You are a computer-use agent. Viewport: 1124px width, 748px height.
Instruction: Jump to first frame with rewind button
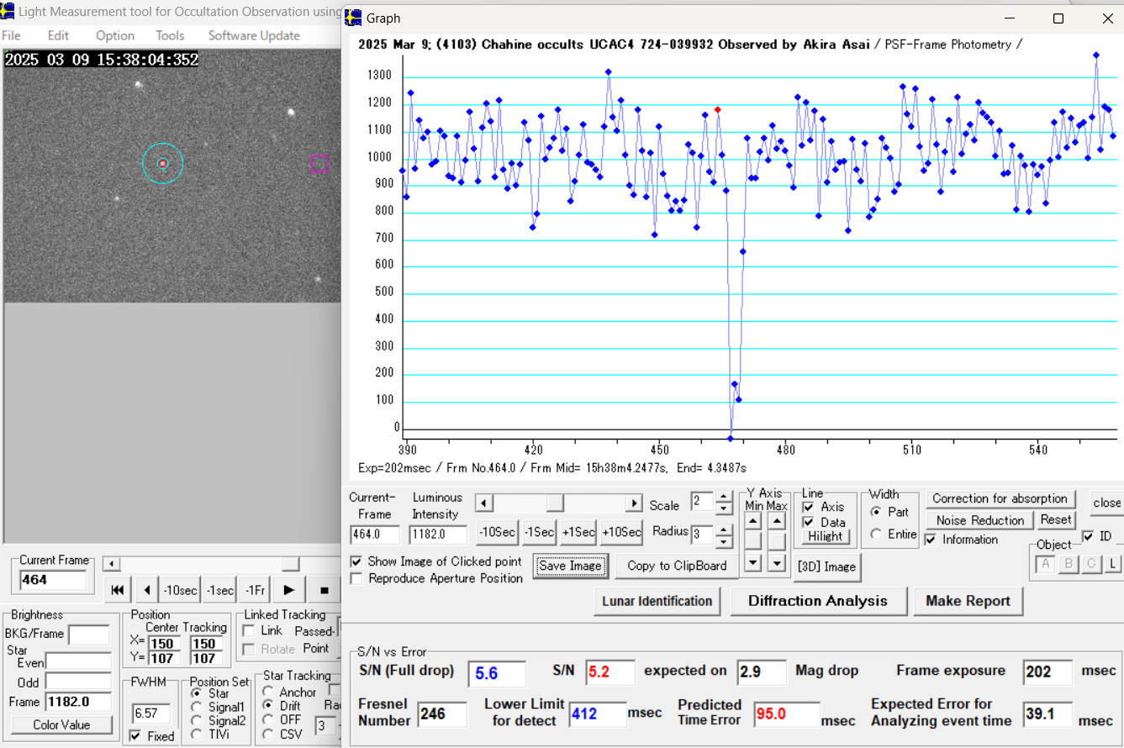[x=118, y=590]
